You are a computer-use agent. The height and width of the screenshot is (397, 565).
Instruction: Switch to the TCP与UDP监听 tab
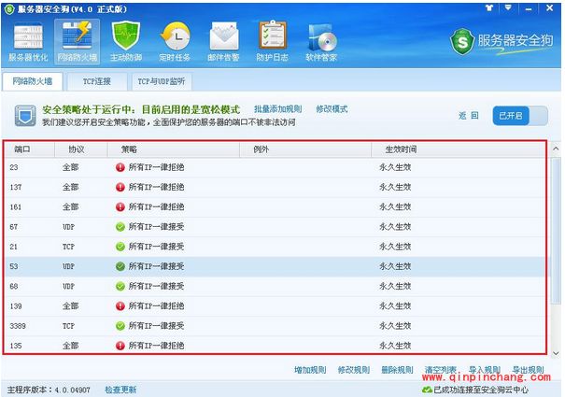162,81
